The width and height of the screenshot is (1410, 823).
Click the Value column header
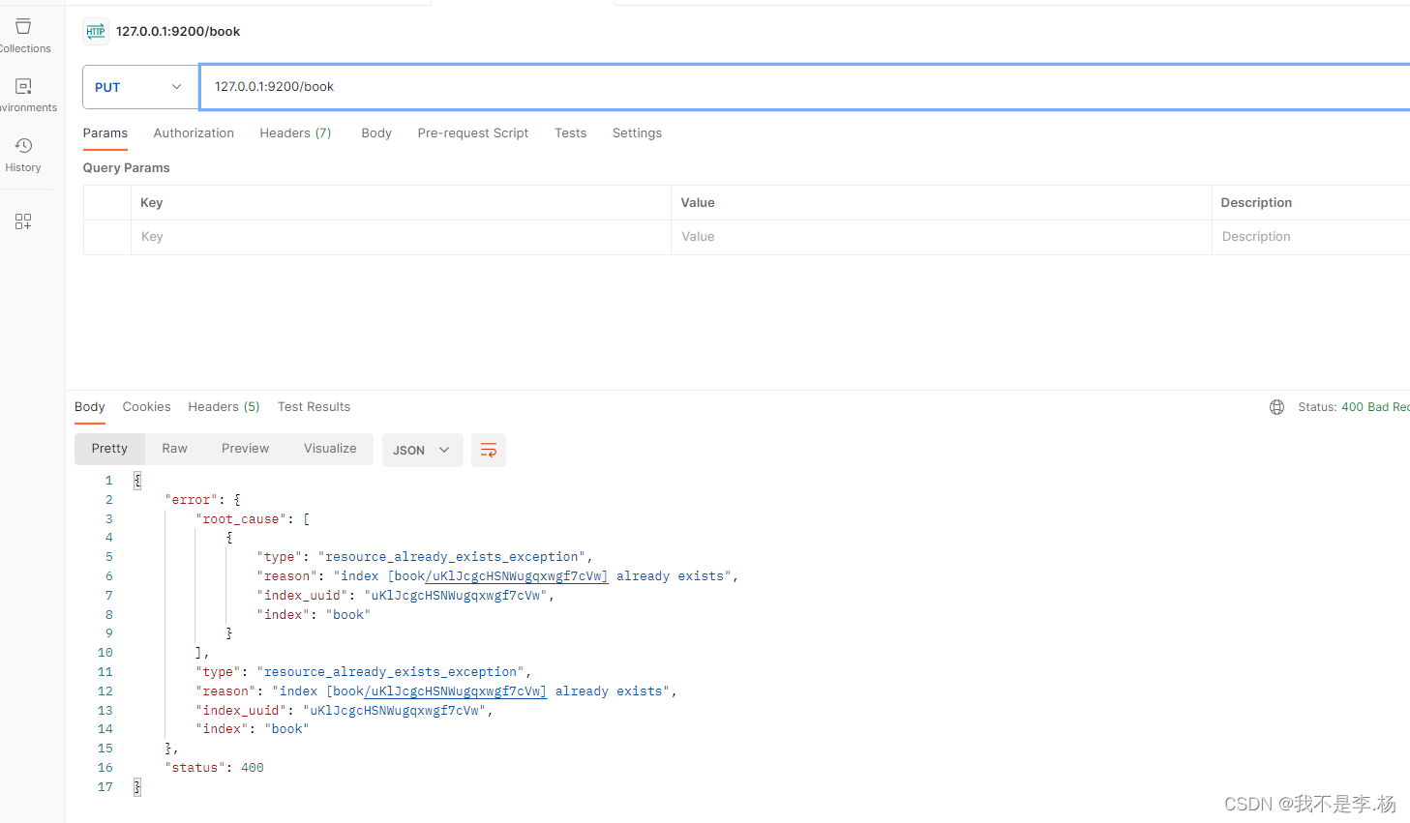point(698,203)
